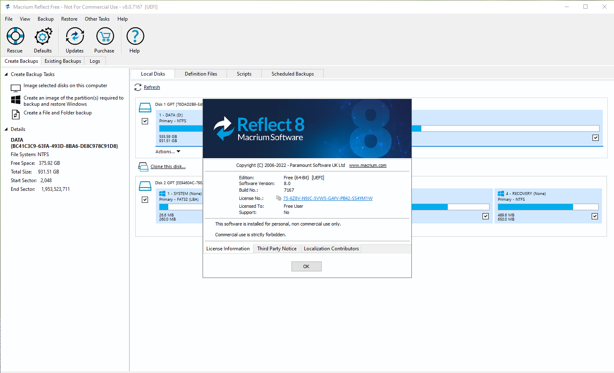
Task: Click the DATA volume GUID text
Action: coord(65,146)
